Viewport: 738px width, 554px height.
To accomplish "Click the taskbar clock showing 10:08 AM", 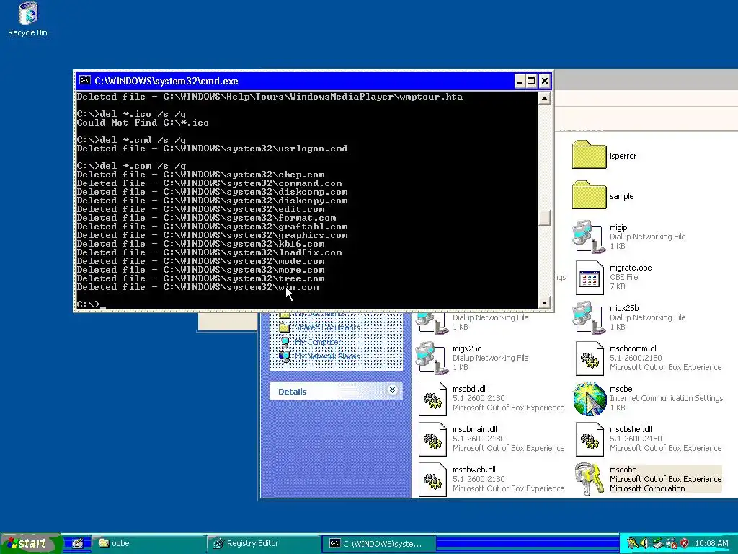I will 711,543.
